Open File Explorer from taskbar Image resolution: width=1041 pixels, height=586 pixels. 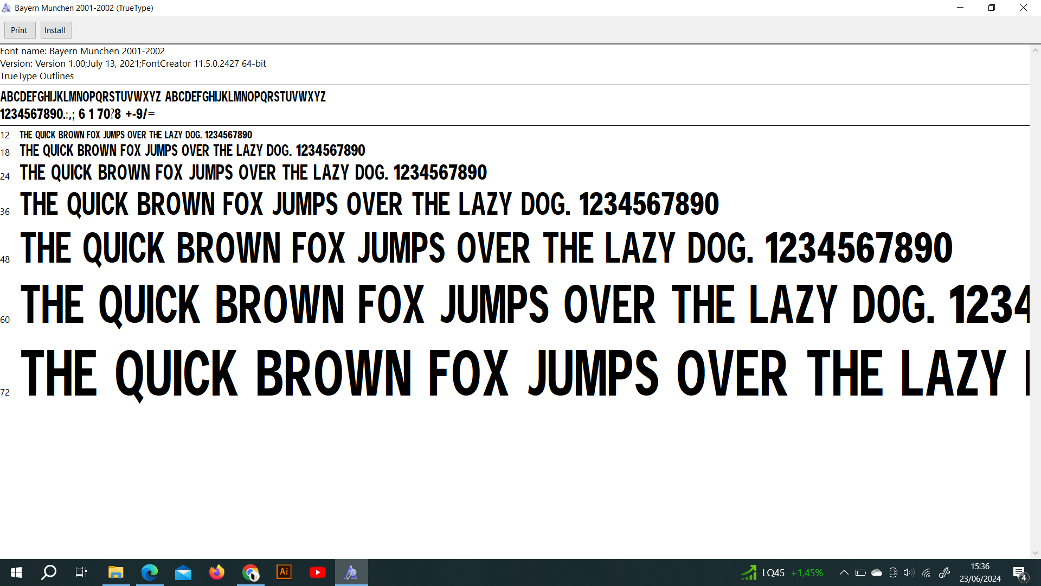[x=115, y=572]
